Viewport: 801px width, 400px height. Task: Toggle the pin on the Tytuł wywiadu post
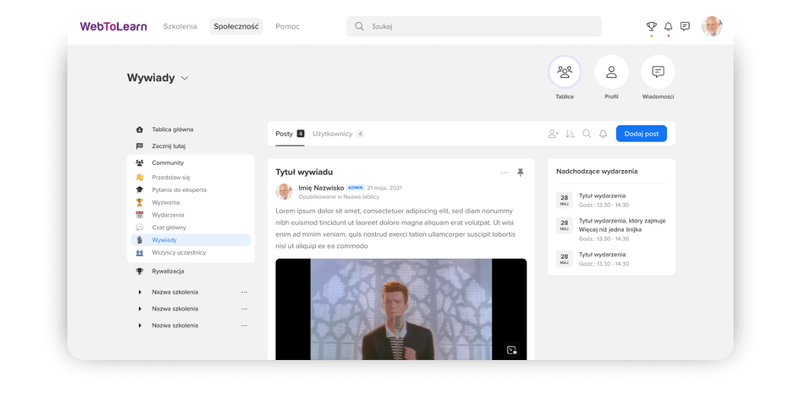tap(521, 173)
